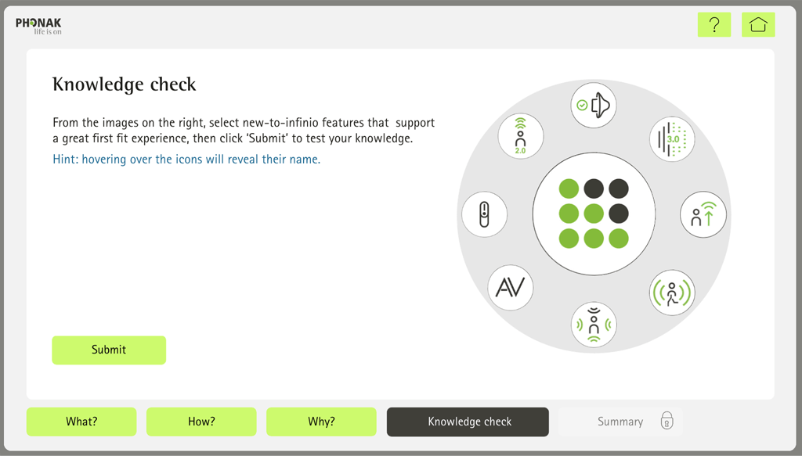Switch to the What? tab
The width and height of the screenshot is (802, 456).
point(81,422)
